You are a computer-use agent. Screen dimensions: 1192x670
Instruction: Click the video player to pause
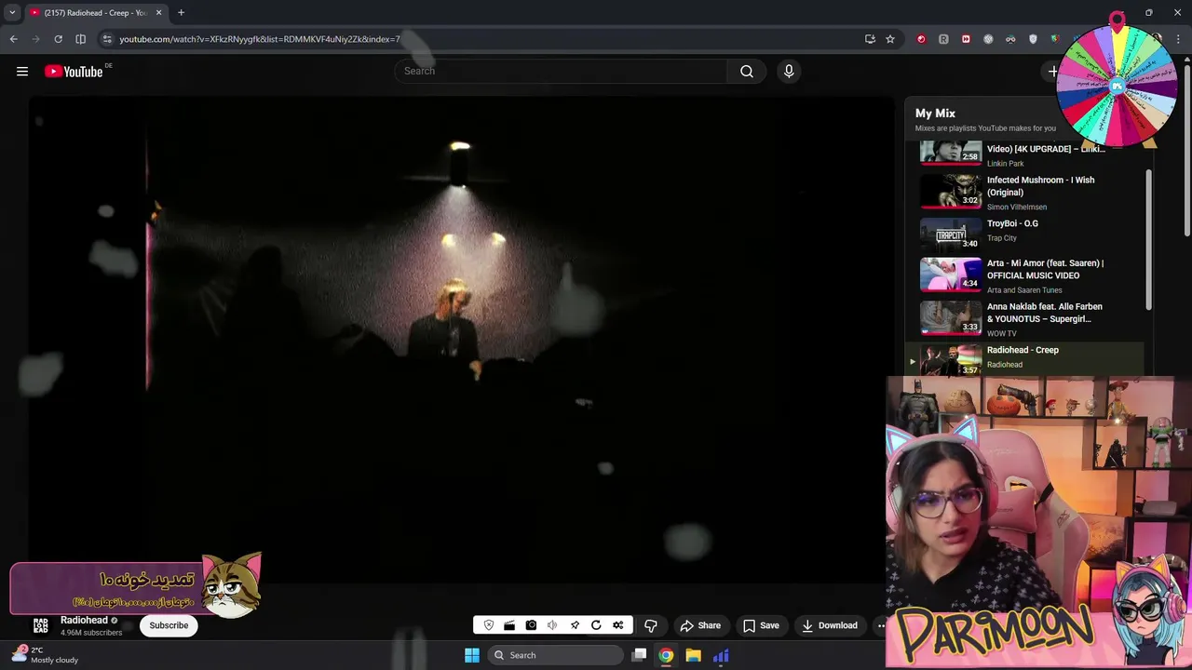461,340
